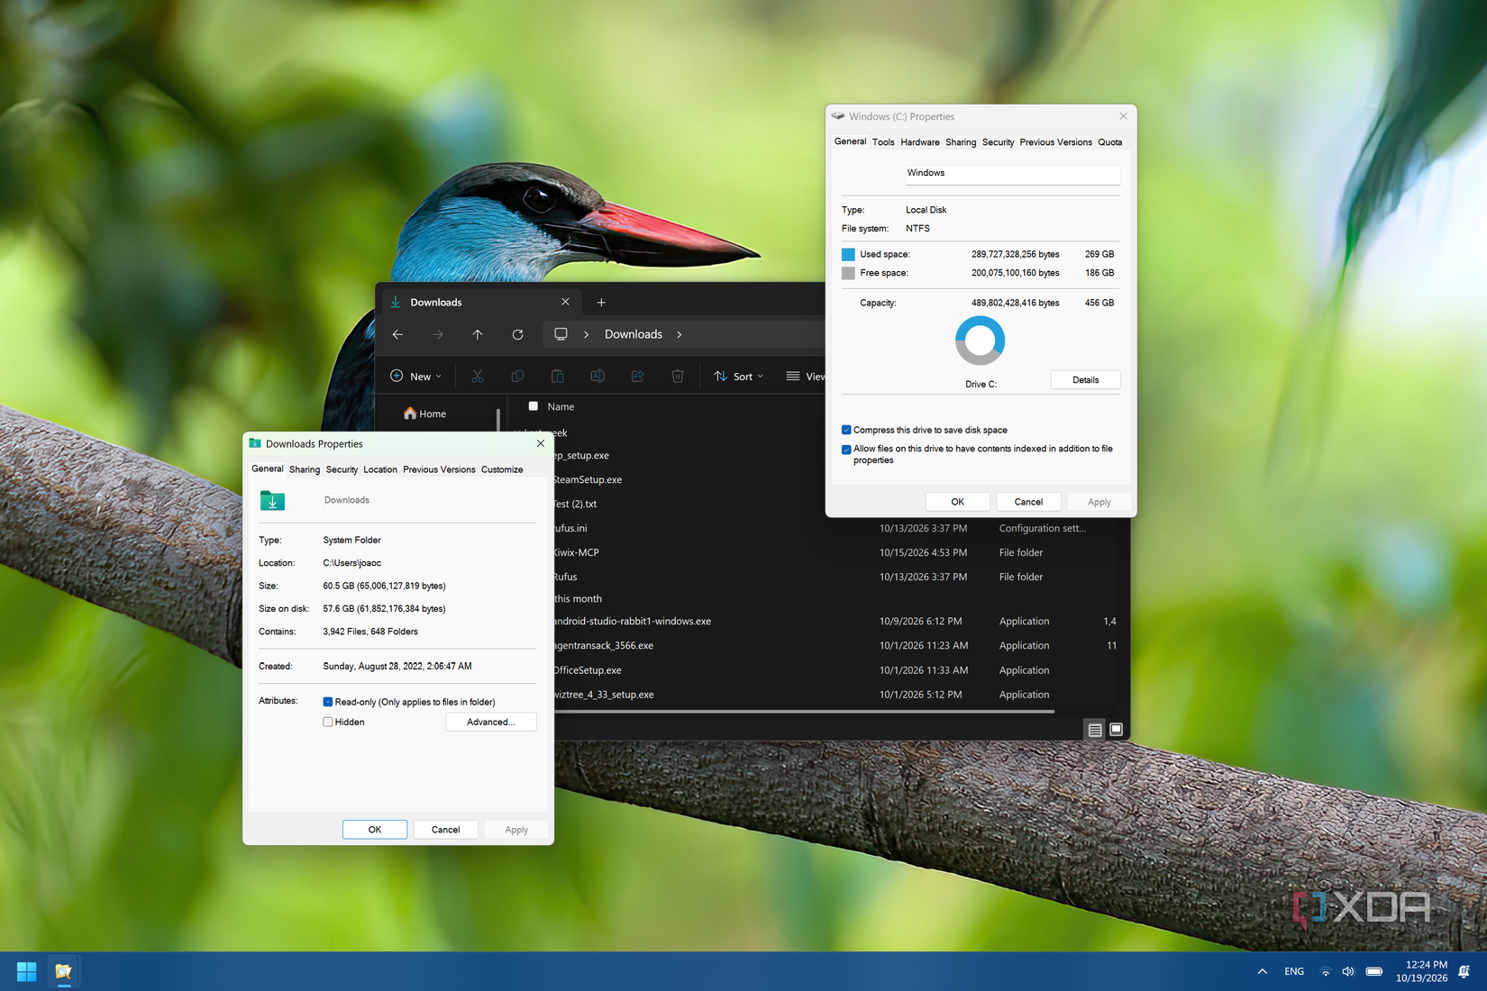The image size is (1487, 991).
Task: Refresh the Downloads folder view
Action: click(x=517, y=334)
